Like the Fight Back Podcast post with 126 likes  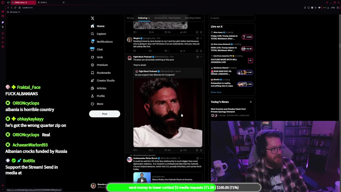point(167,150)
